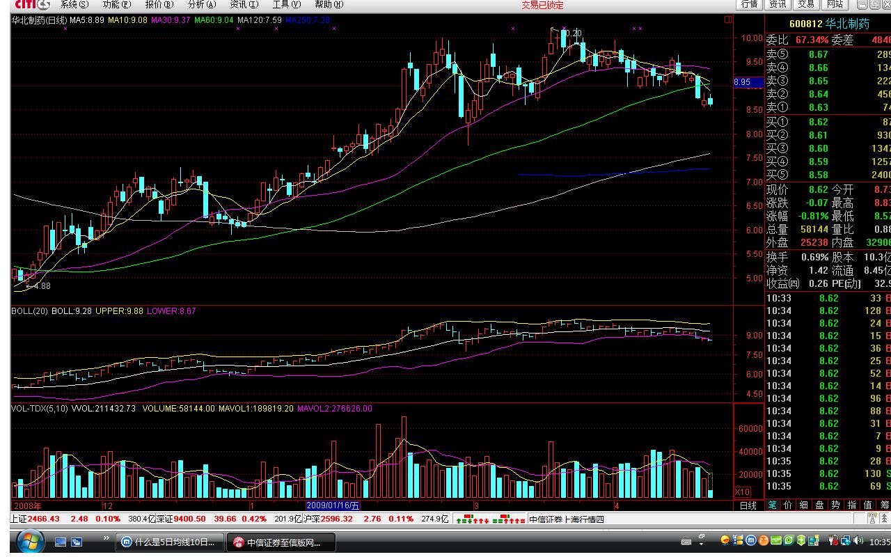Click the 沪深 2596.32 index reading

click(x=327, y=519)
